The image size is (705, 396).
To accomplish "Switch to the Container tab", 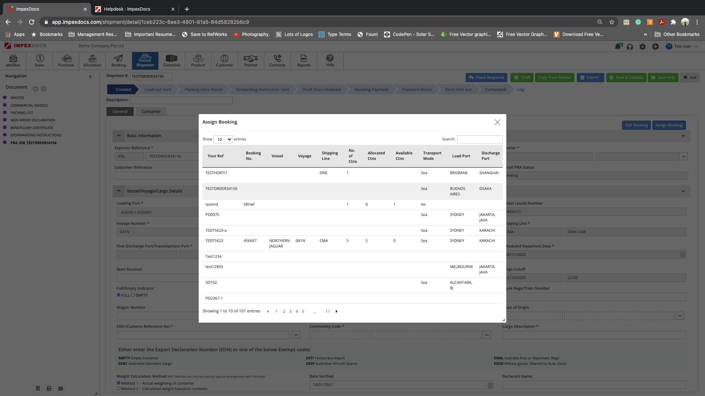I will click(x=151, y=111).
